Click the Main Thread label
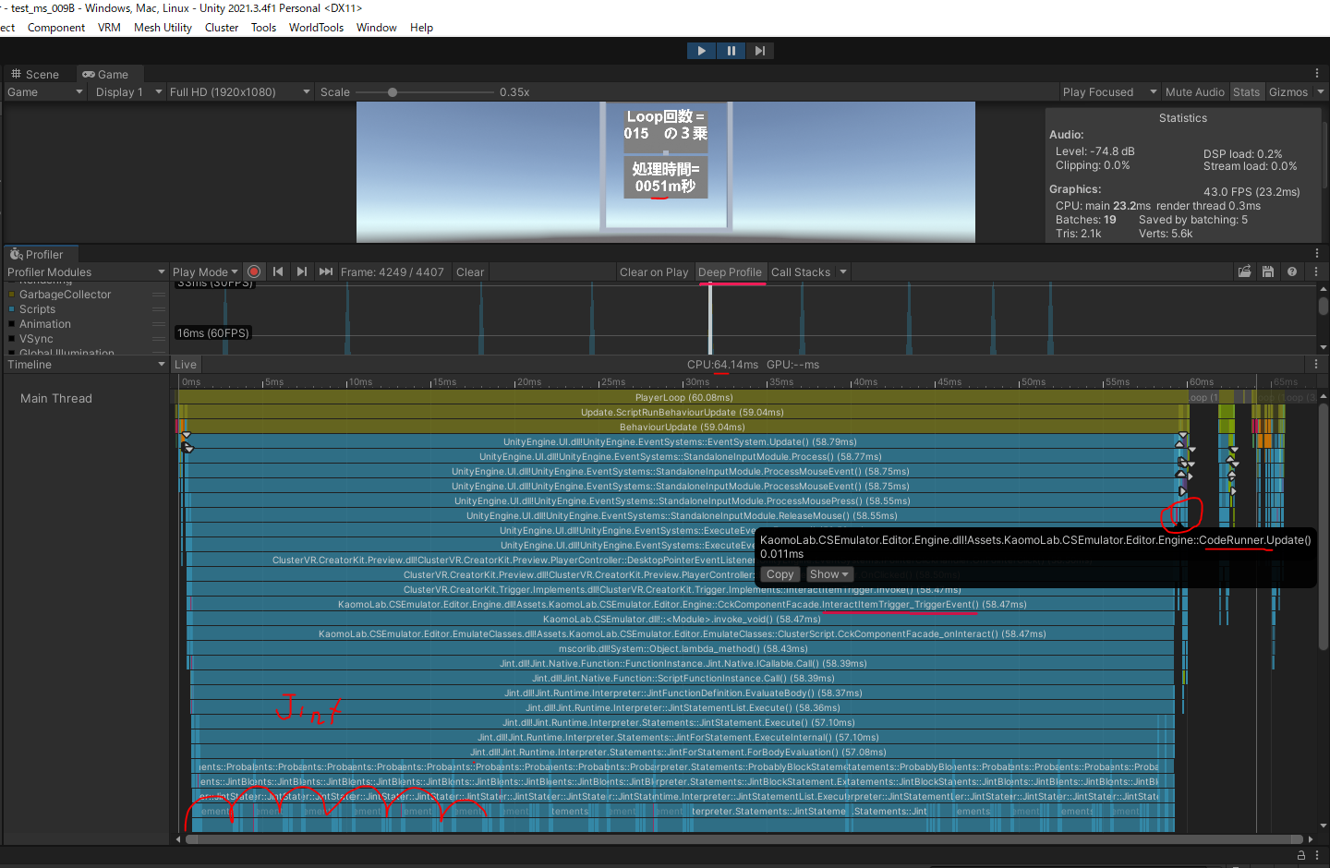 click(56, 398)
